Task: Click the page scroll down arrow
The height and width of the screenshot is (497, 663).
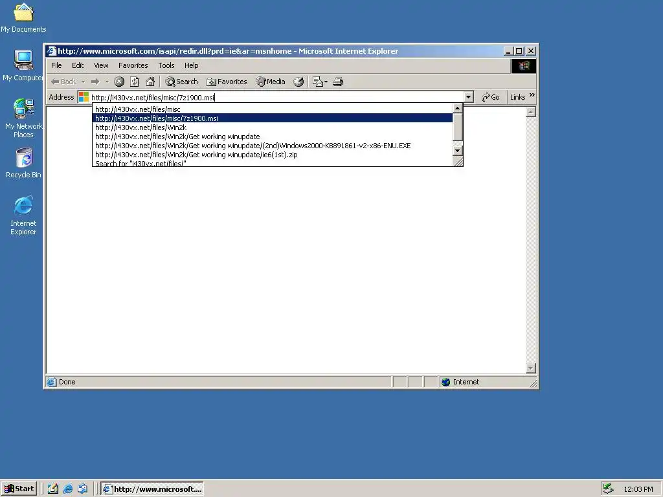Action: coord(531,368)
